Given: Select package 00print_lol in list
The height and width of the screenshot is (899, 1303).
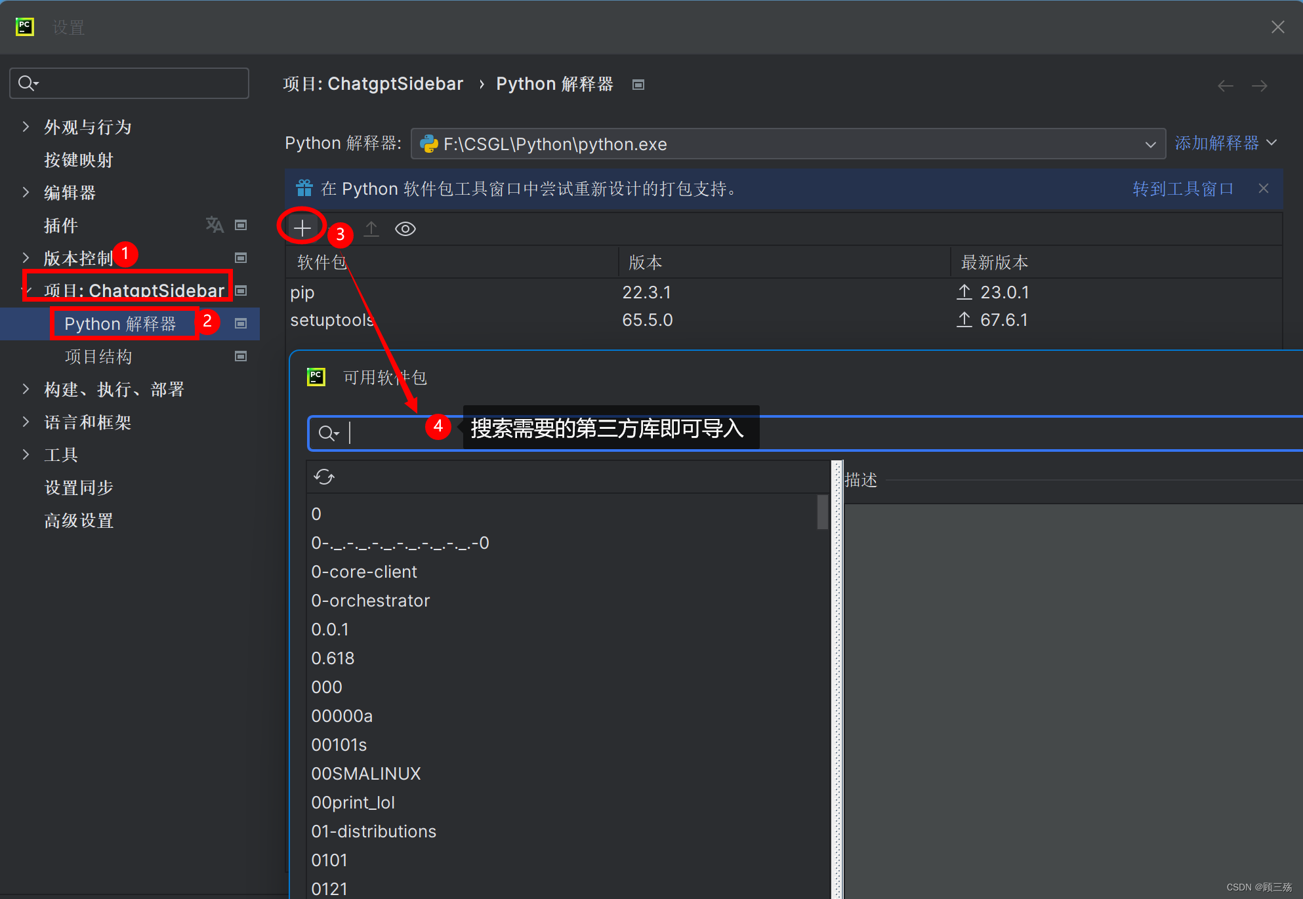Looking at the screenshot, I should [353, 803].
